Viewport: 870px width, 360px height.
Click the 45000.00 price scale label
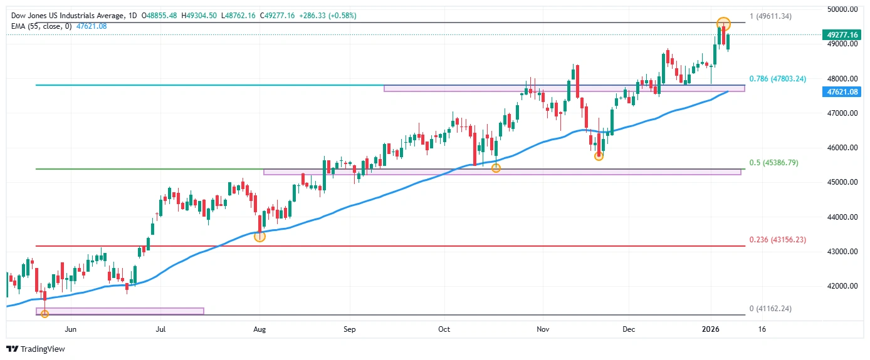point(841,182)
